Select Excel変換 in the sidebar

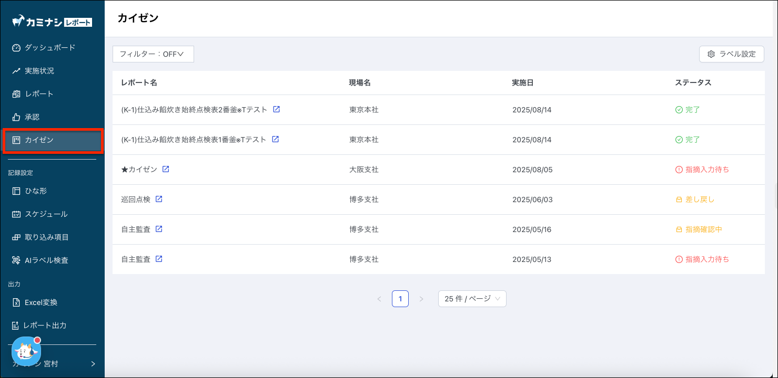pos(41,302)
